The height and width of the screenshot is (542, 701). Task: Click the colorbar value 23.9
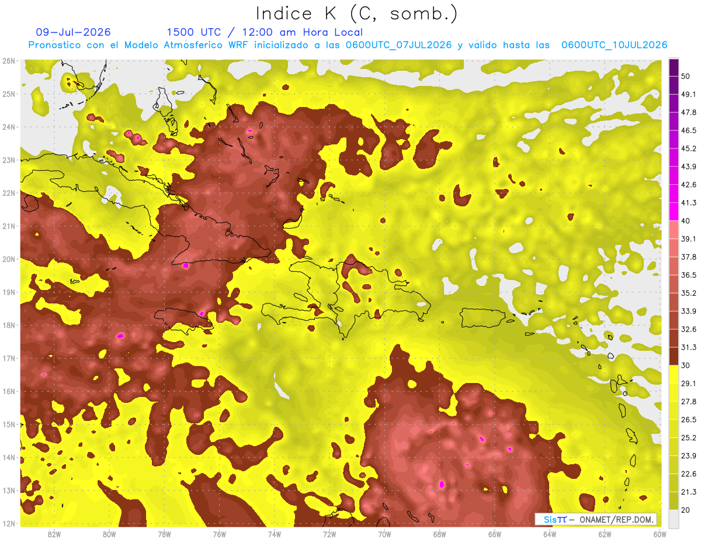pos(689,456)
